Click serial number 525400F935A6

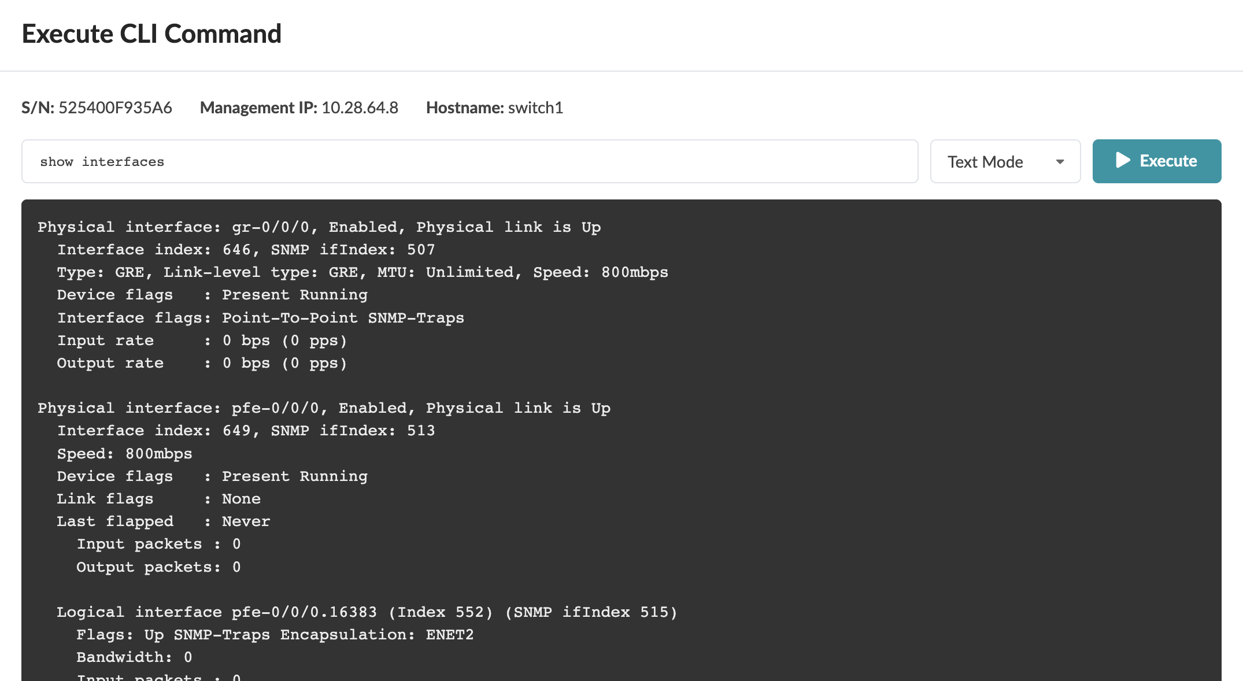click(115, 108)
